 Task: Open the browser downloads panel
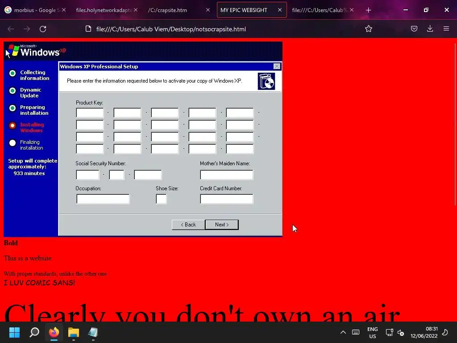[x=430, y=29]
